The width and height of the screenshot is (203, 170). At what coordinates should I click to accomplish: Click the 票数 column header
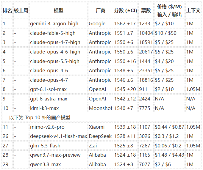(x=146, y=10)
